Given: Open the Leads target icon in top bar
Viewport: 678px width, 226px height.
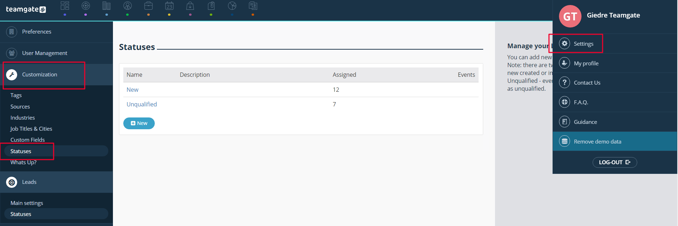Looking at the screenshot, I should point(86,6).
